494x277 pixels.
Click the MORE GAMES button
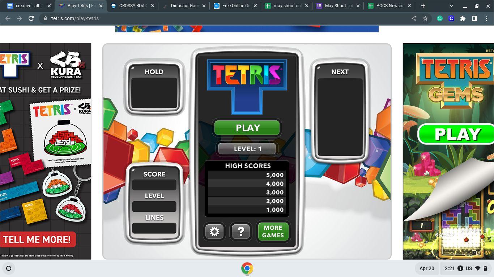pyautogui.click(x=273, y=232)
